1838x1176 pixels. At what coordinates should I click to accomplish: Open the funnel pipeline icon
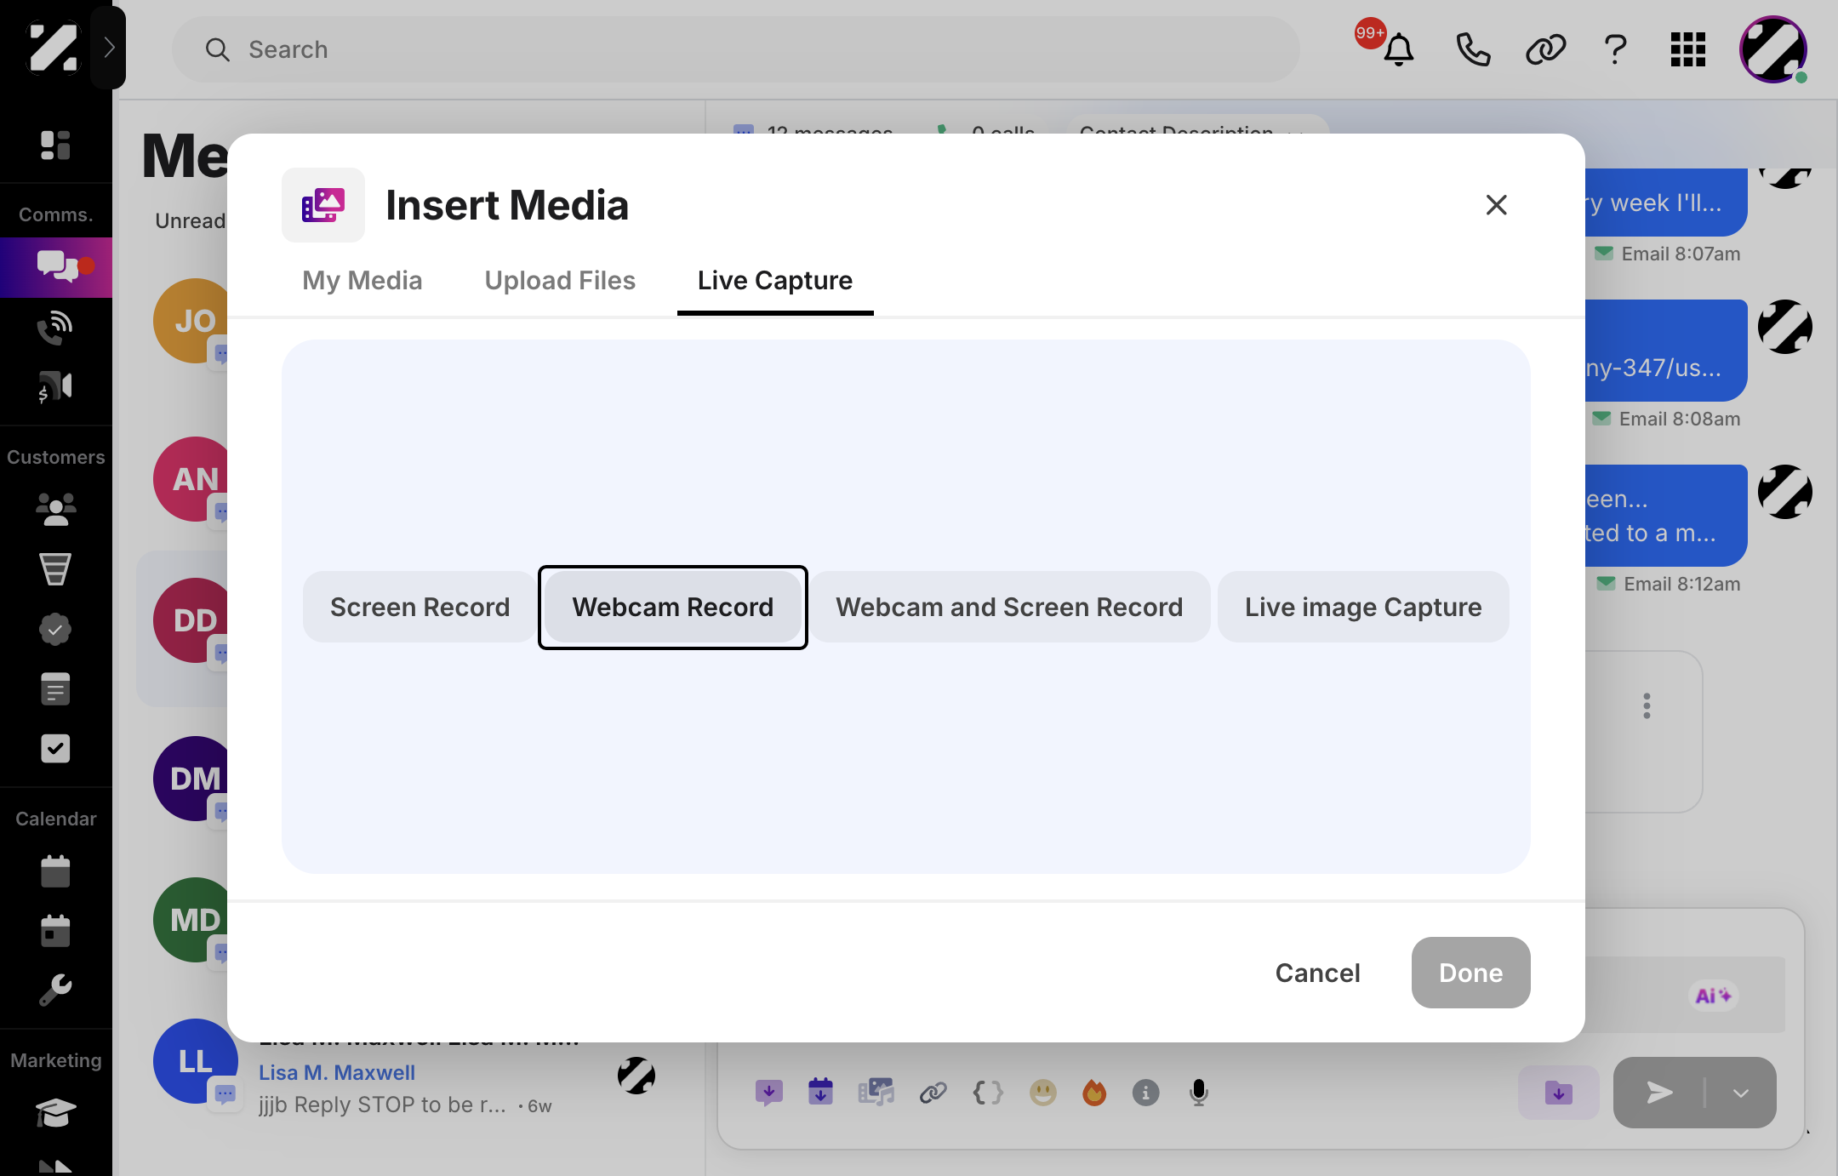click(x=55, y=568)
